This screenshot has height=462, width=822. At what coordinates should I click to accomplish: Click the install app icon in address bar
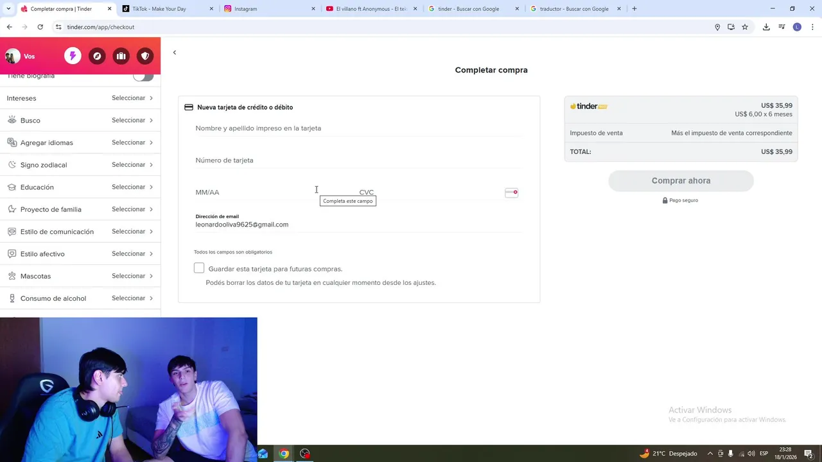(x=731, y=27)
